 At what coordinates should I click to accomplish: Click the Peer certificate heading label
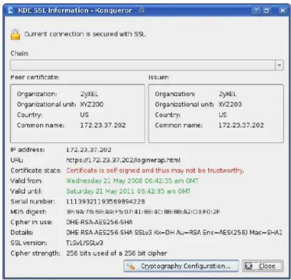[35, 77]
